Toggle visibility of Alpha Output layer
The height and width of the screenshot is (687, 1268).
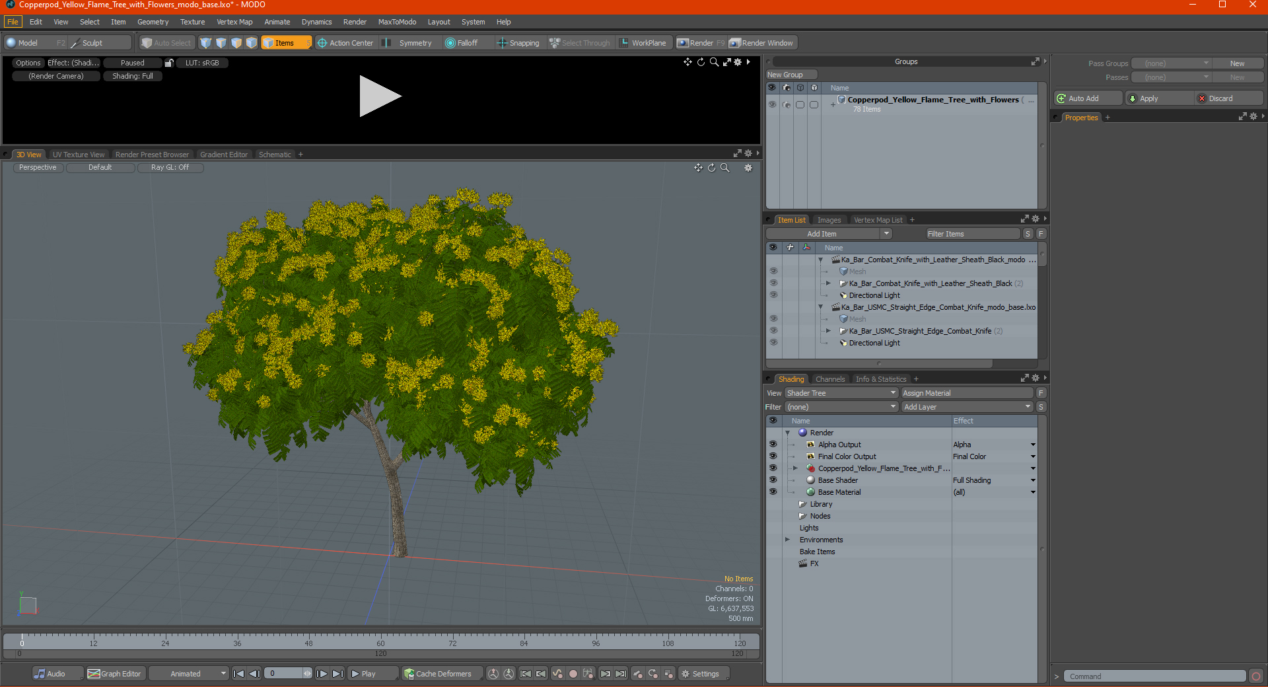click(773, 445)
